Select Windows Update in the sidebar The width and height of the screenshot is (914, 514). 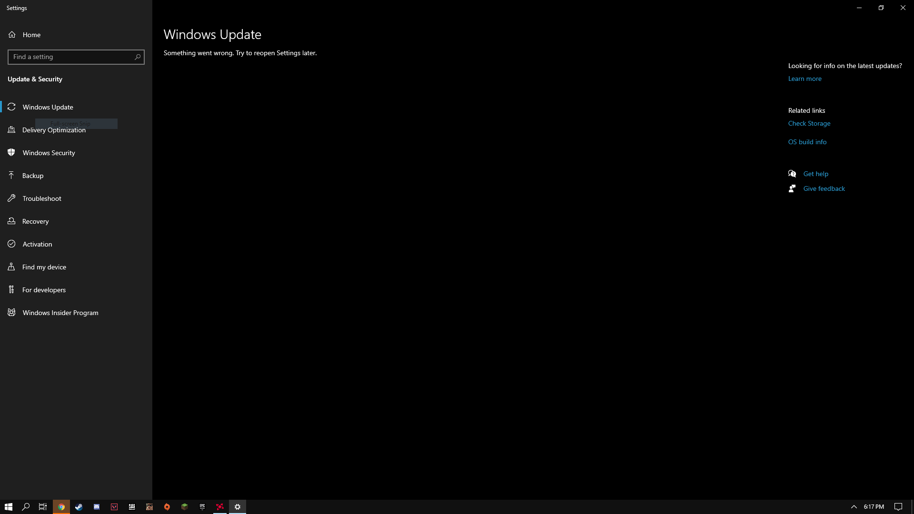[76, 107]
